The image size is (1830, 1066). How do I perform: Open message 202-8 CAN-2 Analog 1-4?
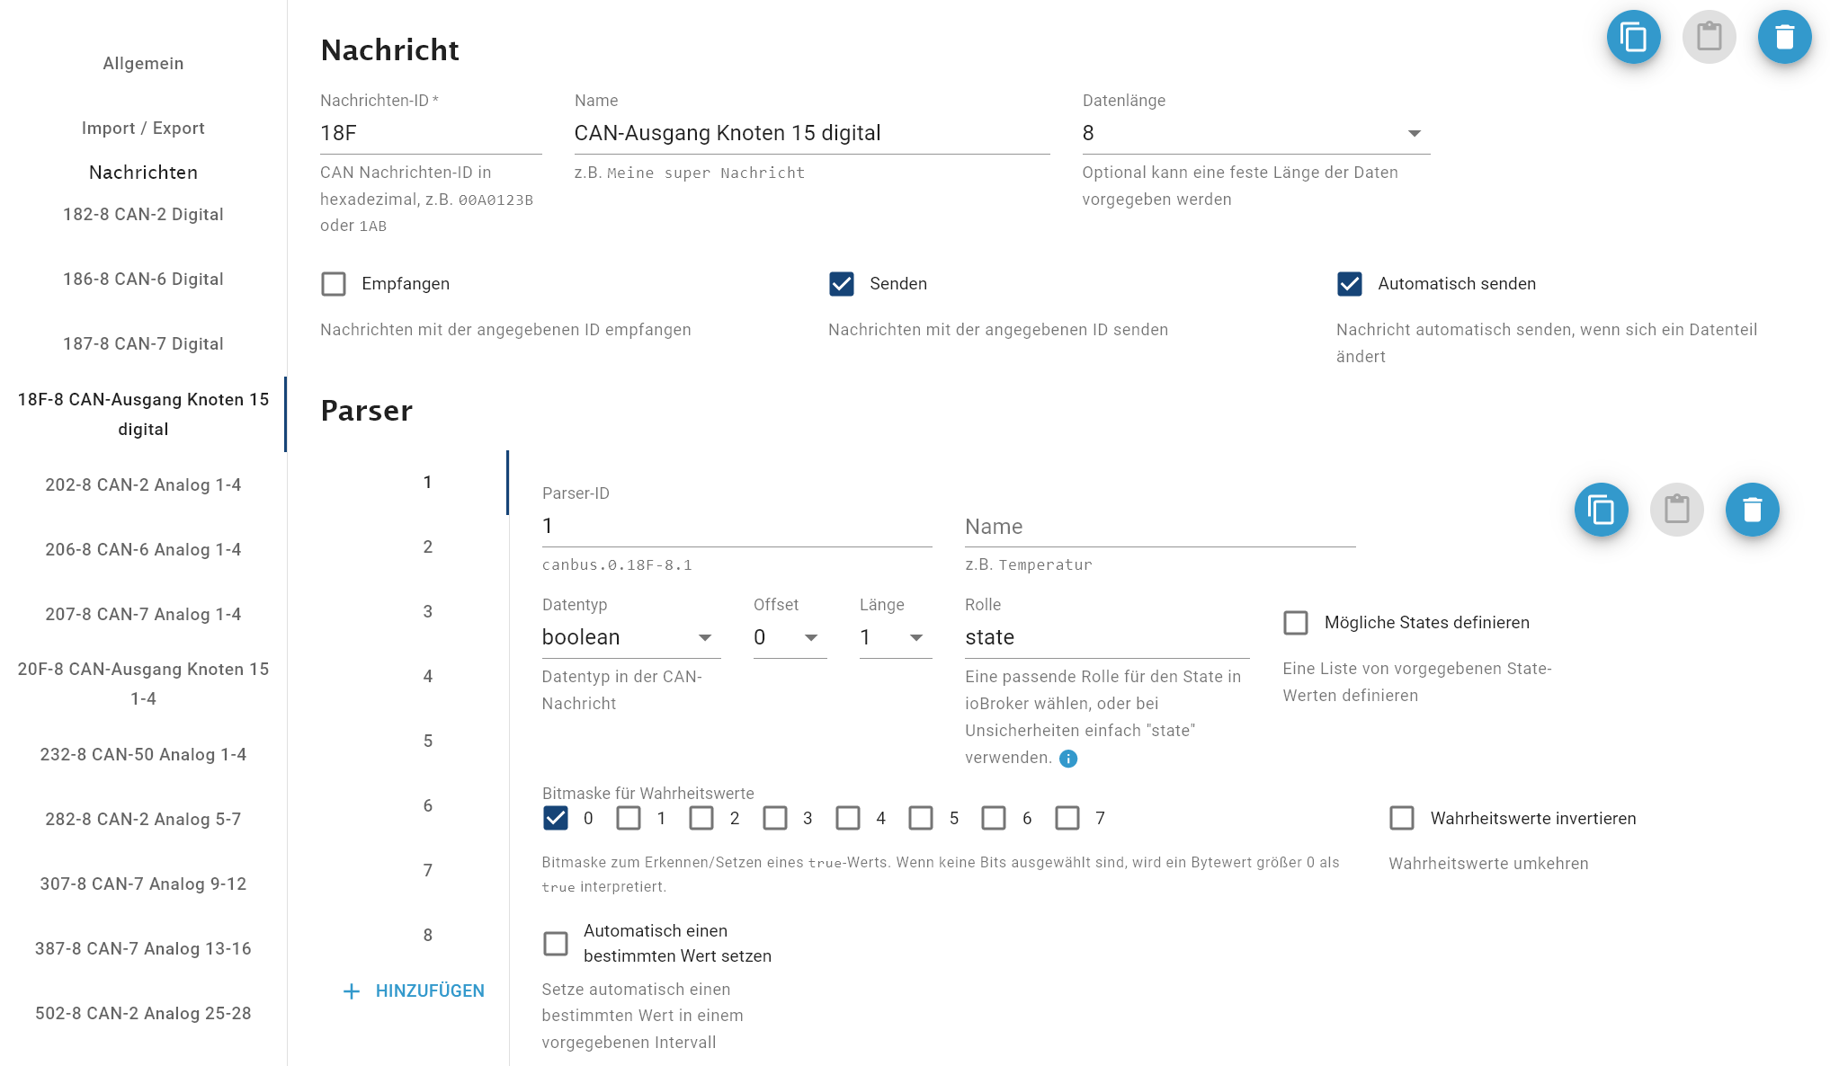[143, 484]
